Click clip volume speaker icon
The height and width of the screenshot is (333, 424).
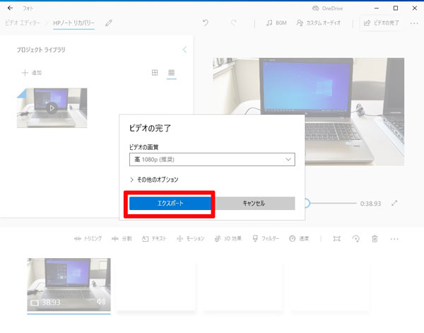click(101, 301)
